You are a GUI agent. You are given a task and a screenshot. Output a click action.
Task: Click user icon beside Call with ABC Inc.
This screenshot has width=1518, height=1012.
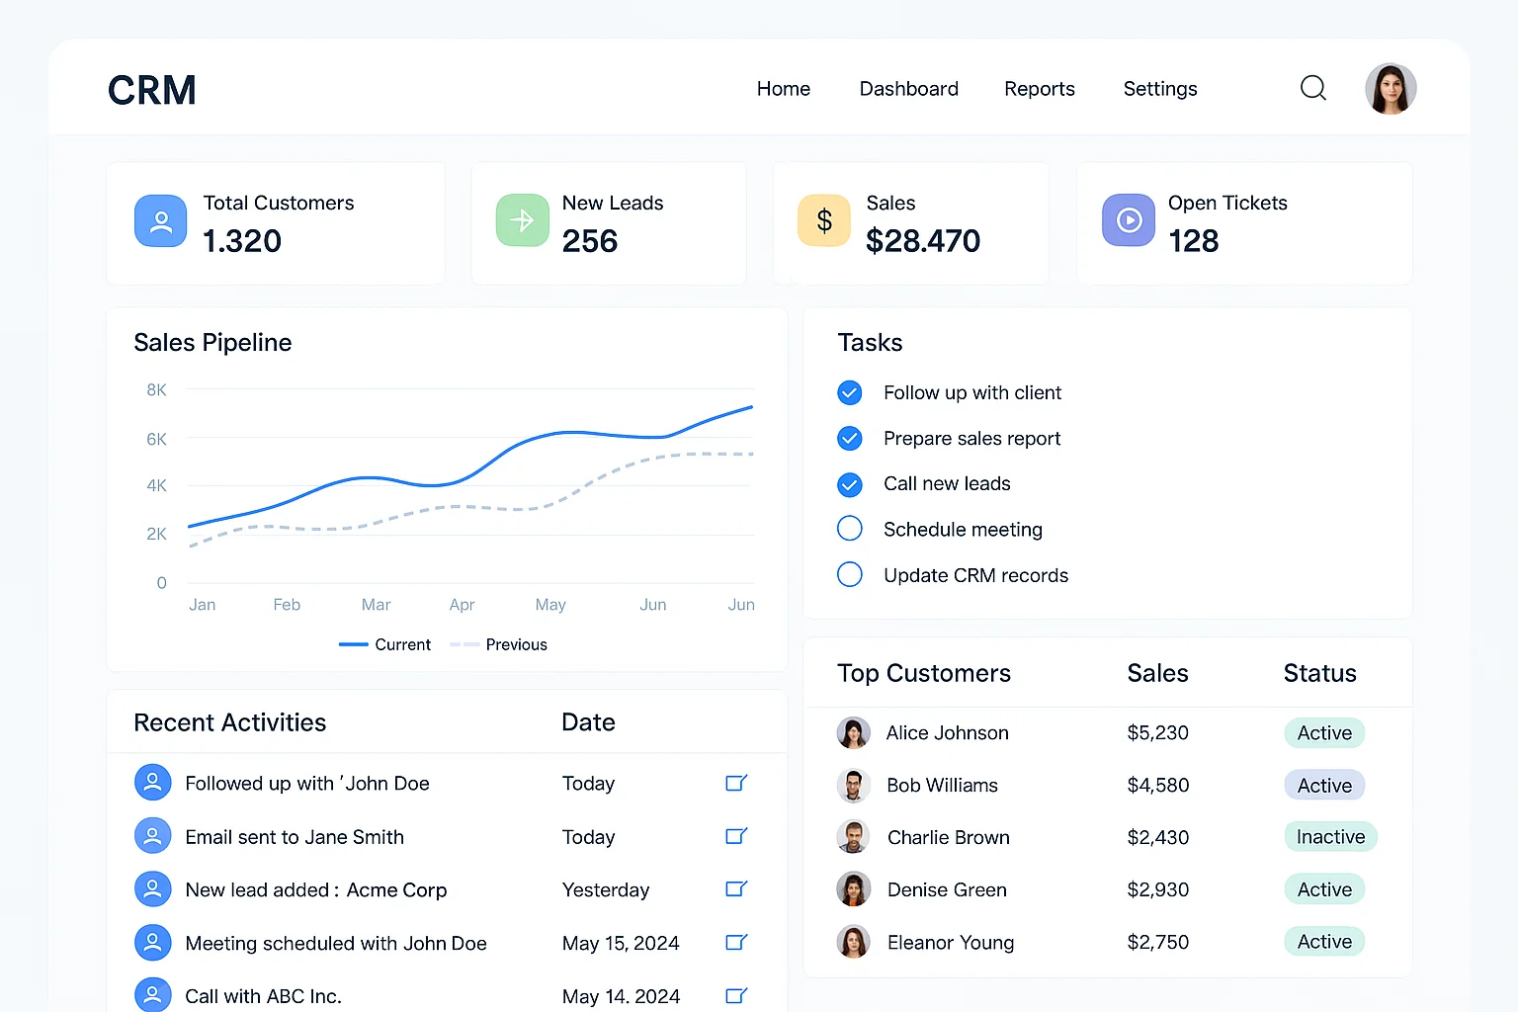tap(152, 994)
